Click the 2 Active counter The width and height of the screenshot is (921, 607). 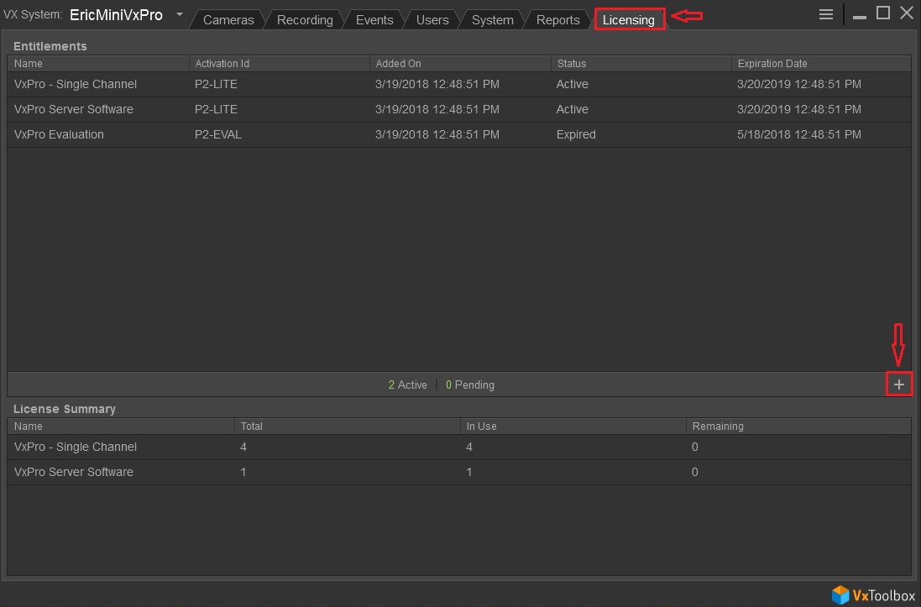coord(408,385)
